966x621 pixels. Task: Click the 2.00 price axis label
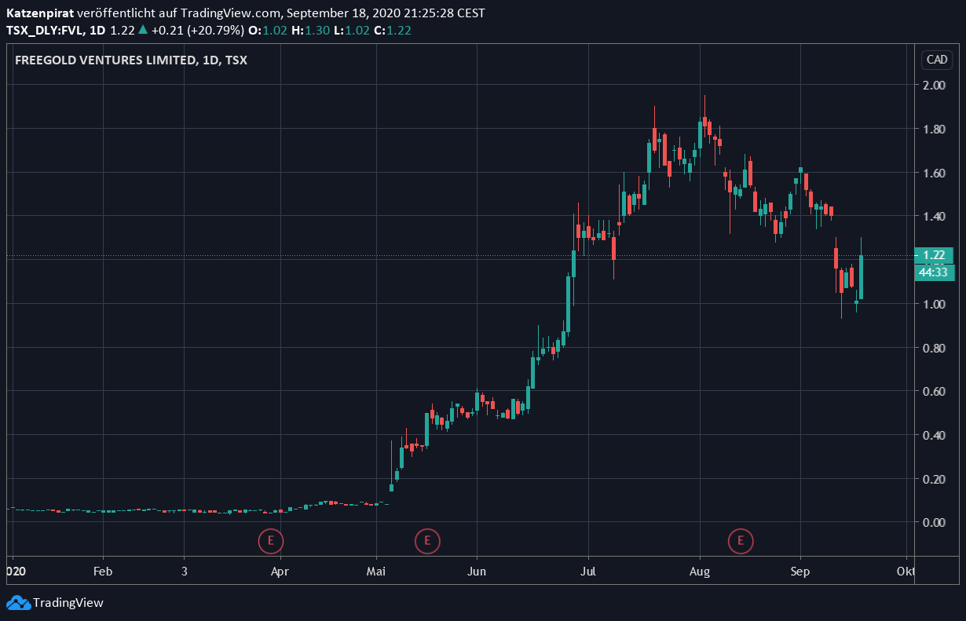(934, 85)
